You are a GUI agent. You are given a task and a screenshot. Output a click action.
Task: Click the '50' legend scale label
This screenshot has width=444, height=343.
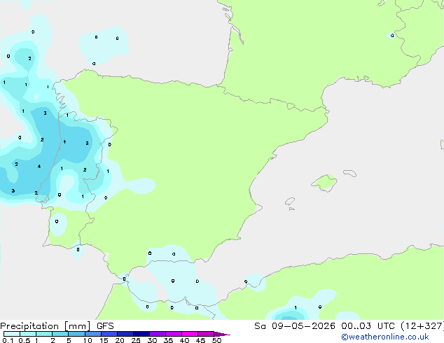click(x=216, y=340)
